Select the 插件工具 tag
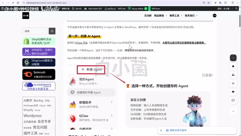 click(31, 133)
